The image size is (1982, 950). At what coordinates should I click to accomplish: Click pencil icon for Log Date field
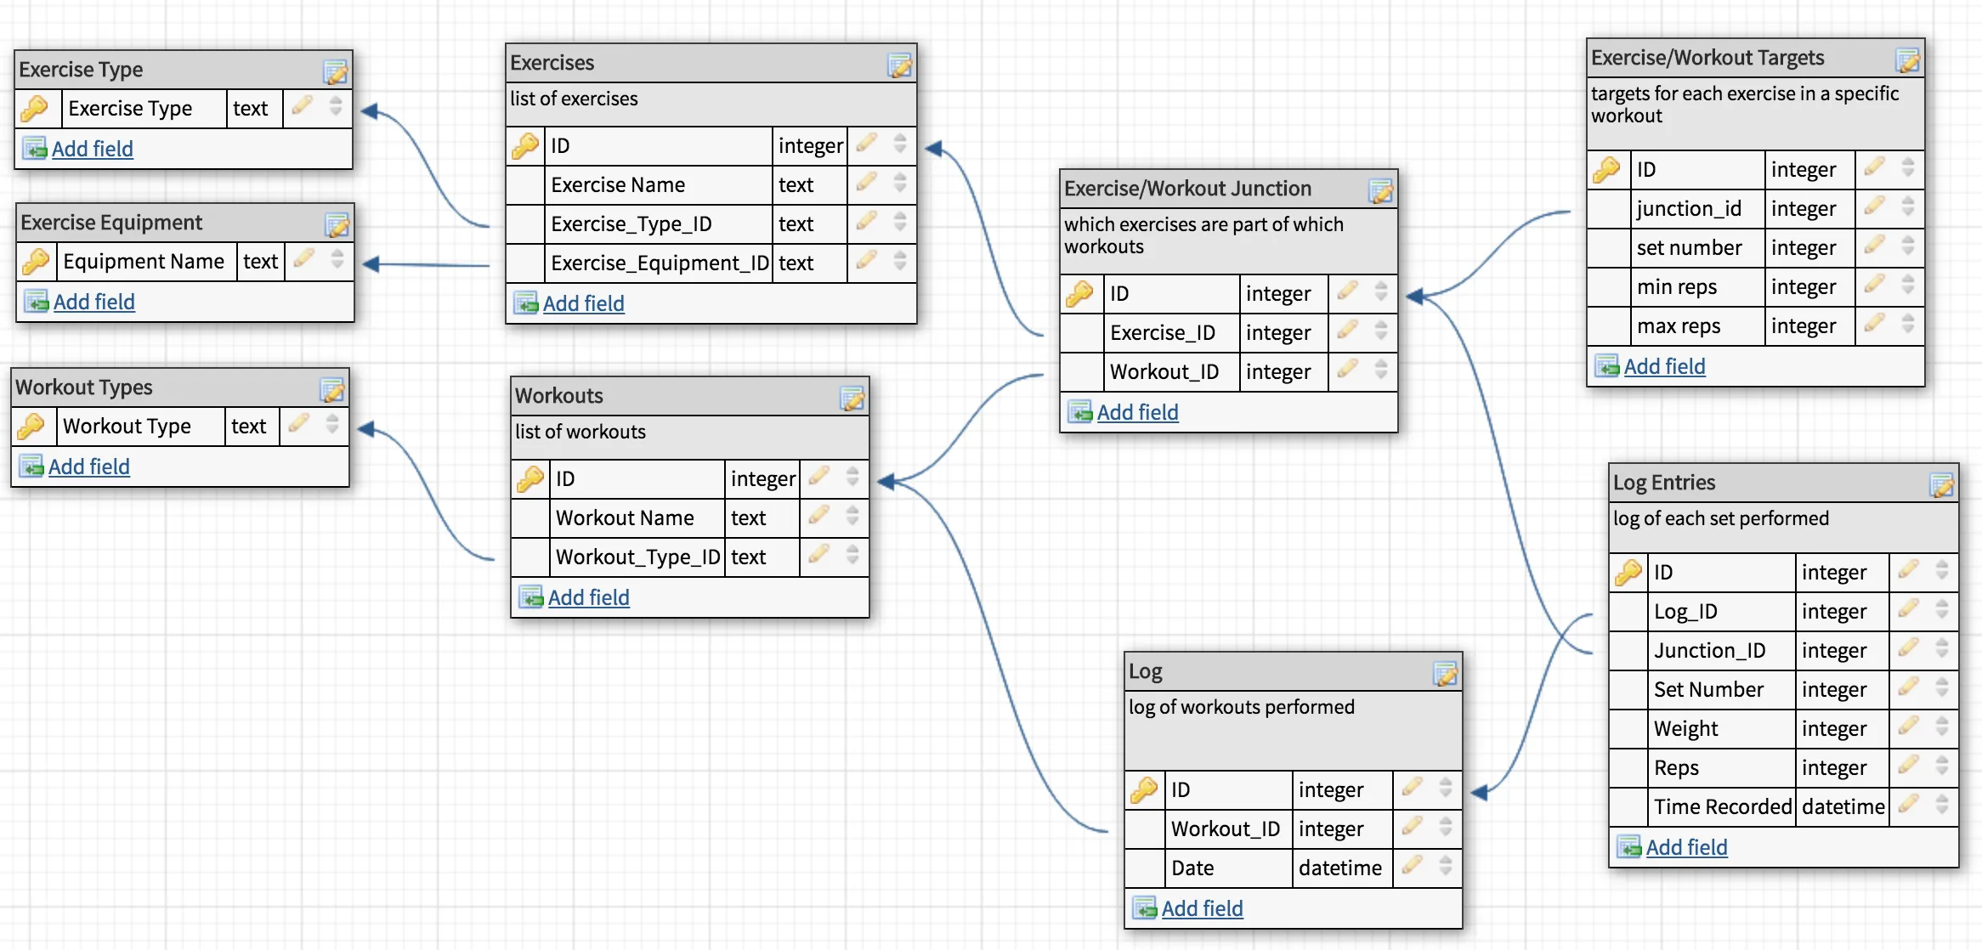point(1412,866)
